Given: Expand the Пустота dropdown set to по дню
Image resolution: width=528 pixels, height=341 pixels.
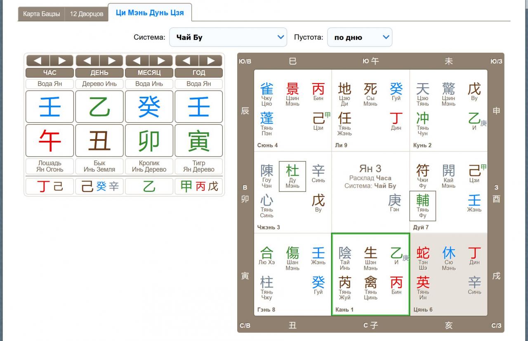Looking at the screenshot, I should pyautogui.click(x=360, y=37).
